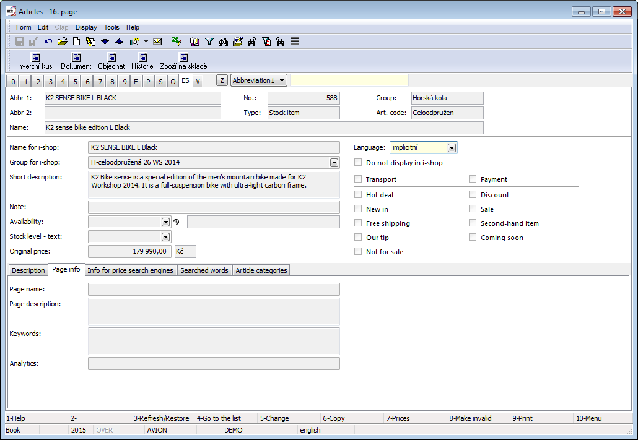The height and width of the screenshot is (440, 638).
Task: Click the open folder toolbar icon
Action: [x=62, y=42]
